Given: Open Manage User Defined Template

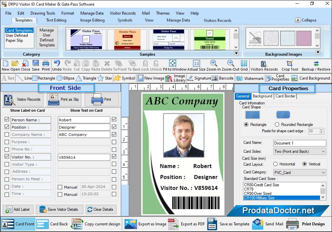Looking at the screenshot, I should 47,37.
